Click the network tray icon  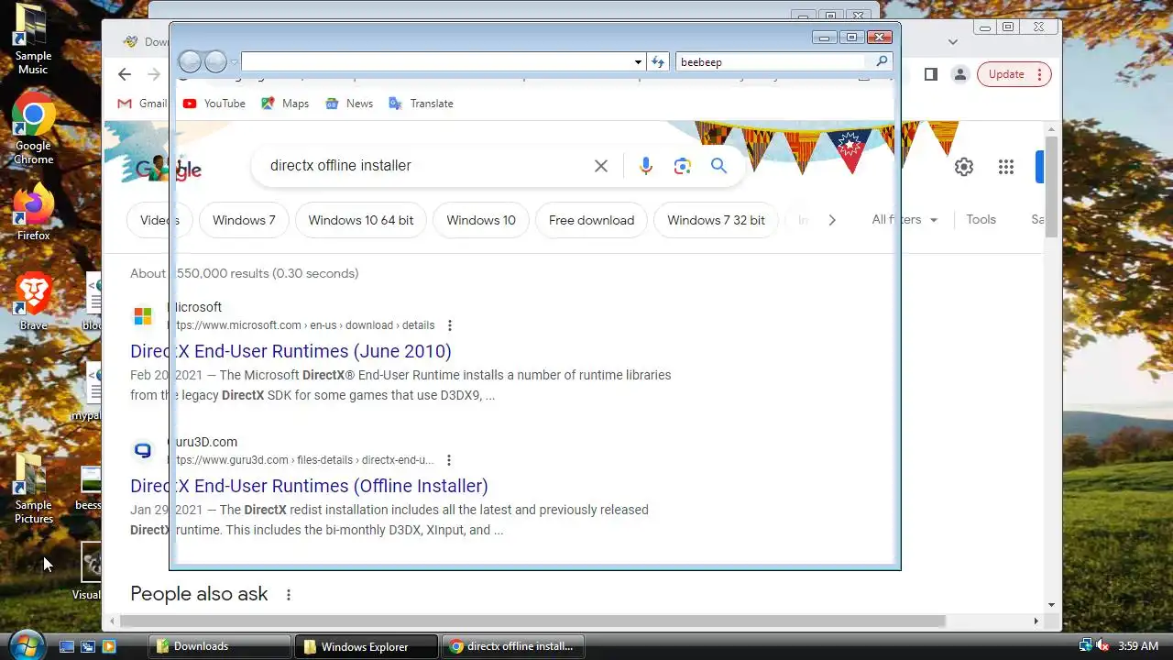(x=1086, y=646)
